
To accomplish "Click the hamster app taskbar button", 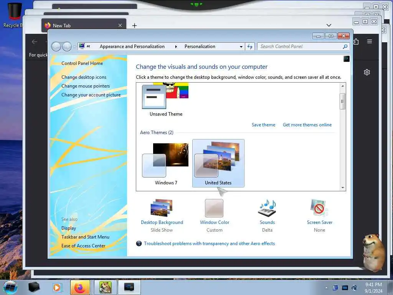I will click(105, 287).
